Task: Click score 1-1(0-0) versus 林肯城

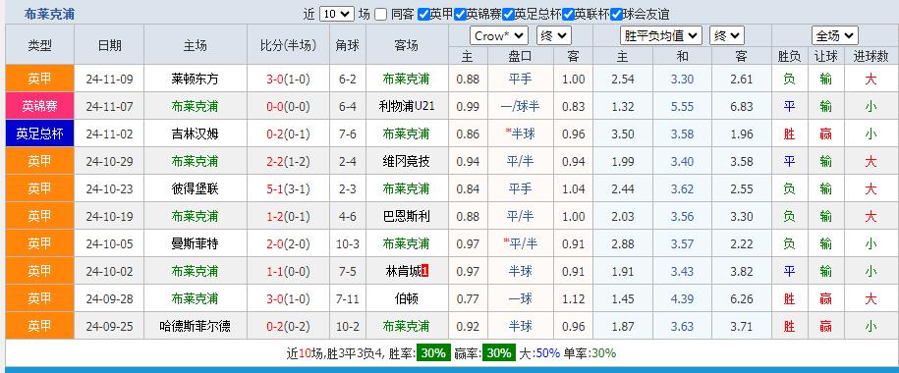Action: [288, 271]
